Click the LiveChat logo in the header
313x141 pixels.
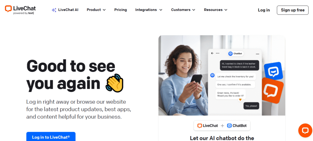[20, 9]
